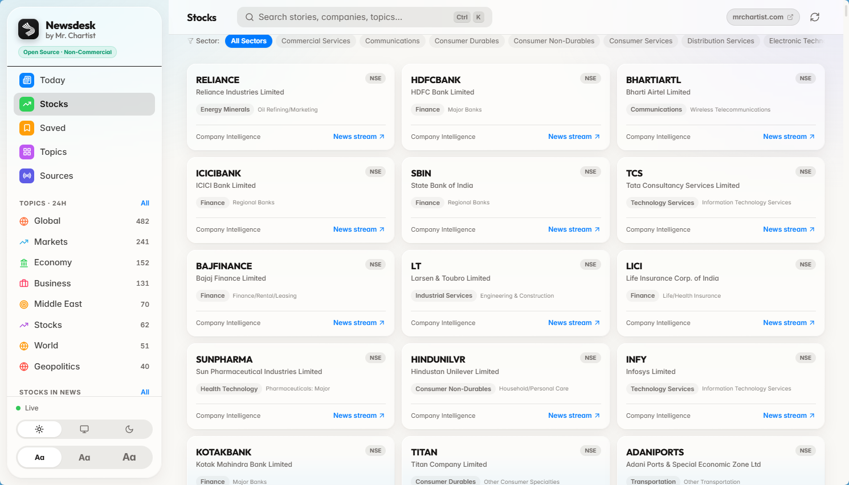Open the Stocks page in sidebar
The height and width of the screenshot is (485, 849).
(x=84, y=104)
